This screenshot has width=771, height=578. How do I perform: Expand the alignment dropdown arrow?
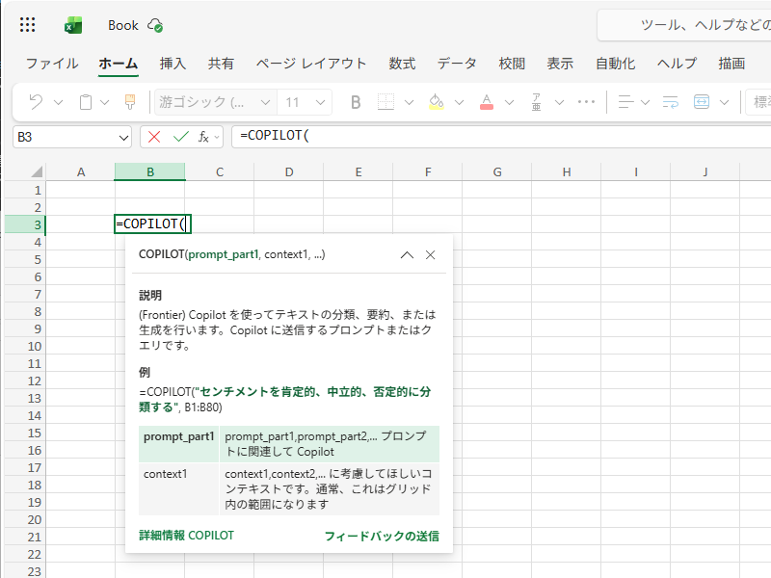pos(645,102)
